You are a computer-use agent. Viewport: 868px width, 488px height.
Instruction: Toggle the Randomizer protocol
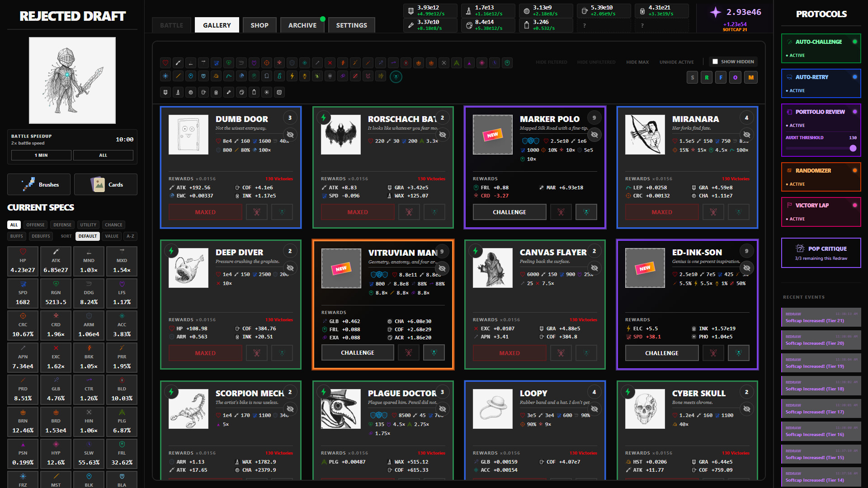tap(821, 177)
